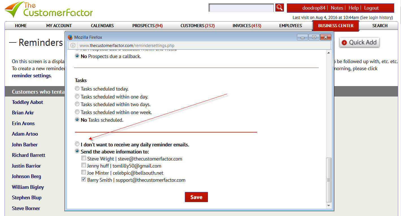Collapse the Reminders section dash icon
Screen dimensions: 401x216
point(13,42)
